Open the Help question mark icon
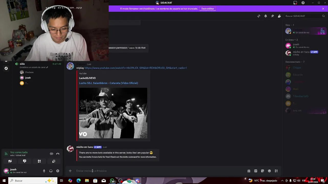The width and height of the screenshot is (328, 184). click(303, 3)
